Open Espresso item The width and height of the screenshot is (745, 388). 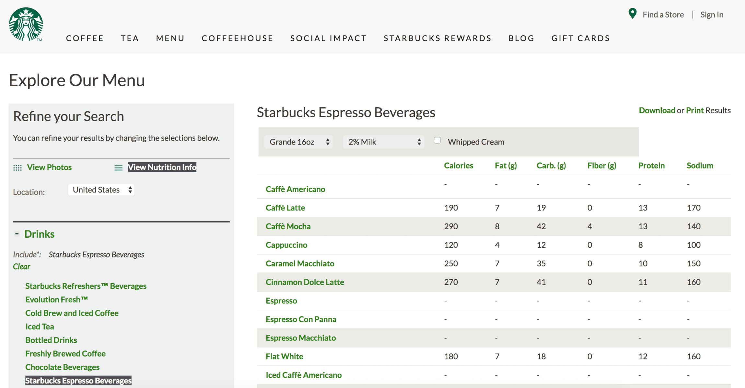click(x=281, y=301)
